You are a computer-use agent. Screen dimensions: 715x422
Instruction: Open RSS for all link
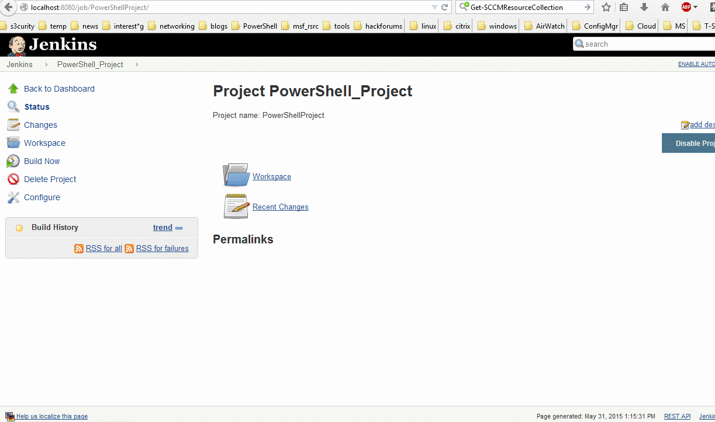[x=104, y=249]
